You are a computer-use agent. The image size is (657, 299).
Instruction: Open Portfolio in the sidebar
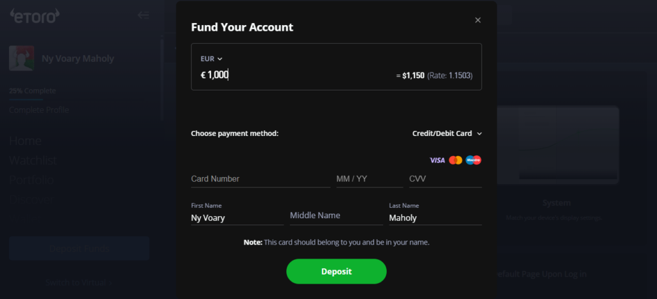pyautogui.click(x=31, y=180)
